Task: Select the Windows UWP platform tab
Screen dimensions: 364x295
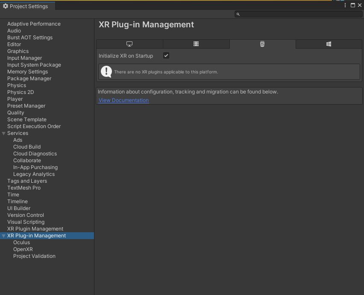Action: pos(329,44)
